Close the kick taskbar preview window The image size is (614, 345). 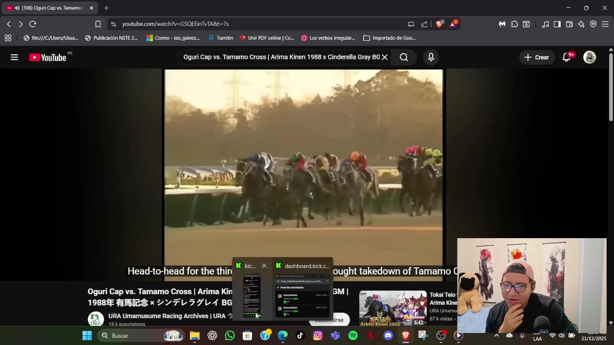point(264,266)
